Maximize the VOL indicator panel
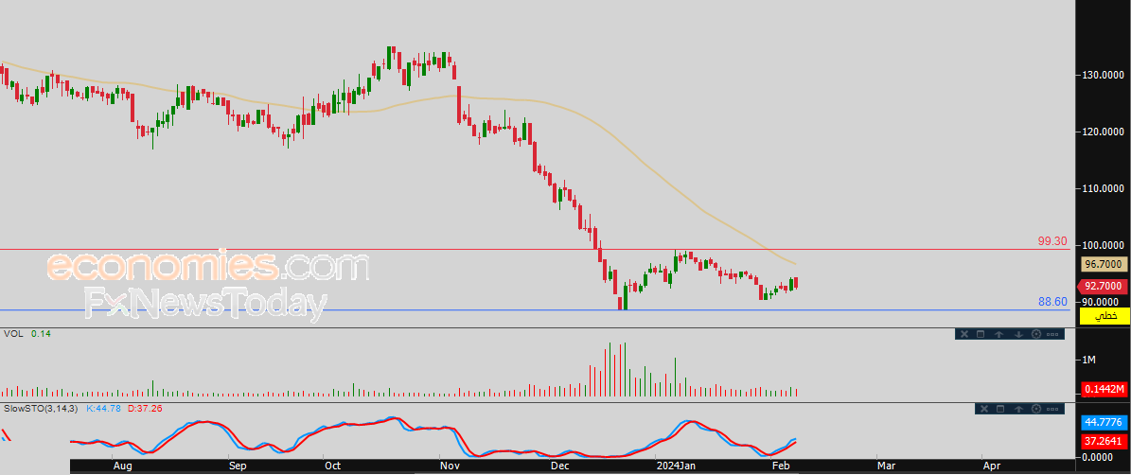 coord(981,334)
